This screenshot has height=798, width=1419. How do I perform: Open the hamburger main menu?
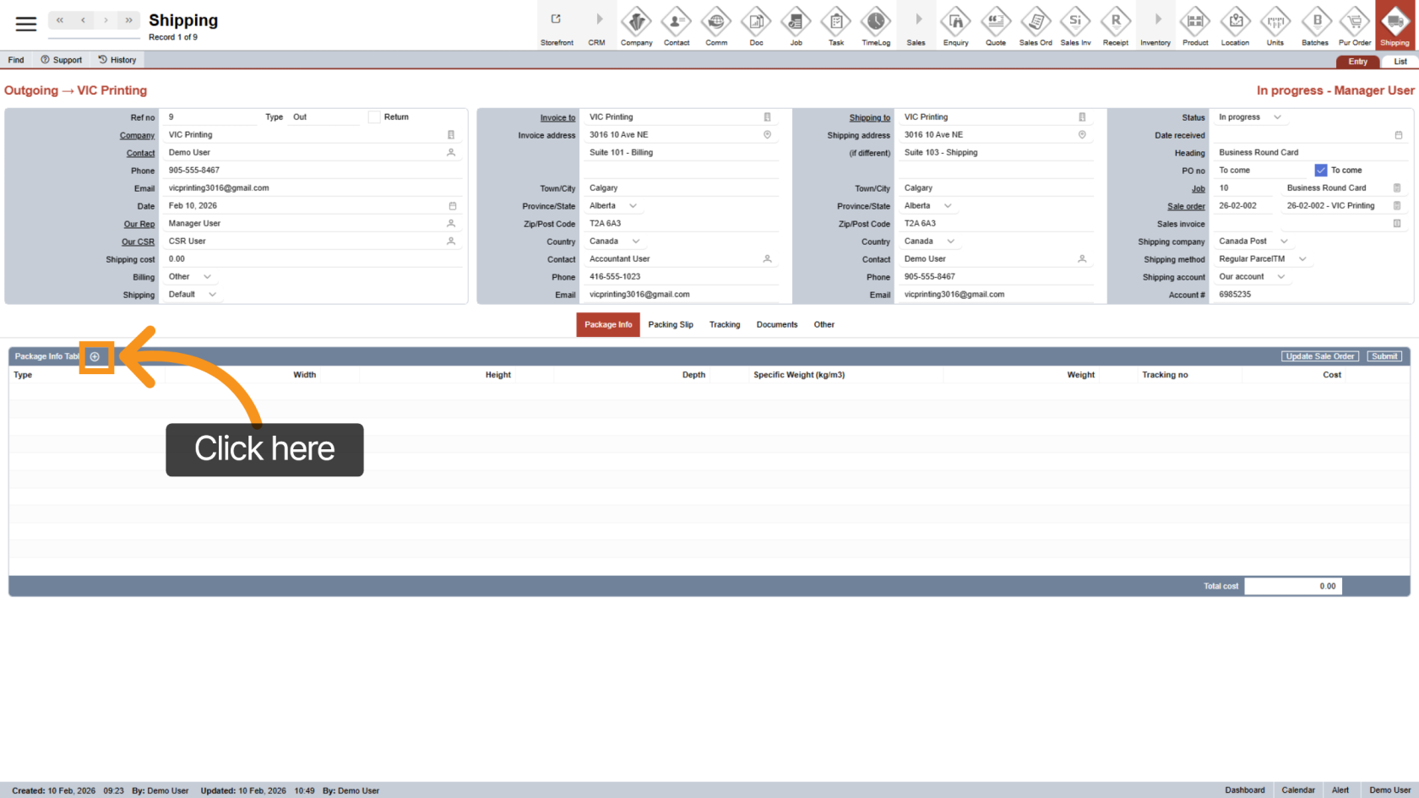click(x=26, y=24)
